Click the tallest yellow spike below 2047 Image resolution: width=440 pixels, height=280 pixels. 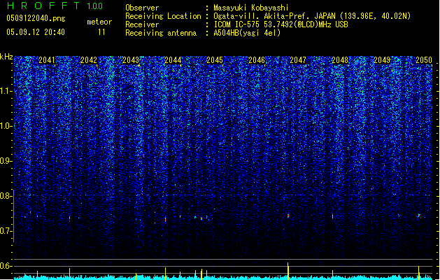point(288,271)
